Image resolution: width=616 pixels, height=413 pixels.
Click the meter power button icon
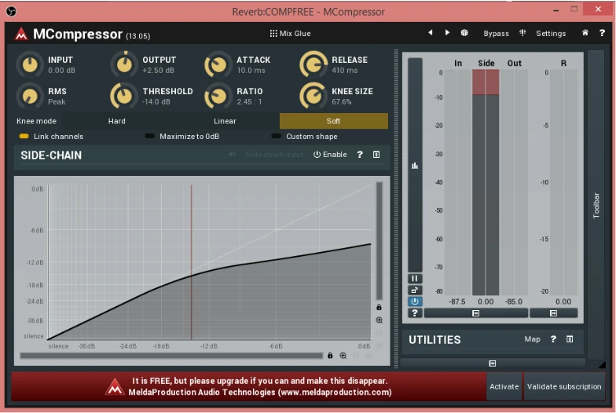(415, 302)
